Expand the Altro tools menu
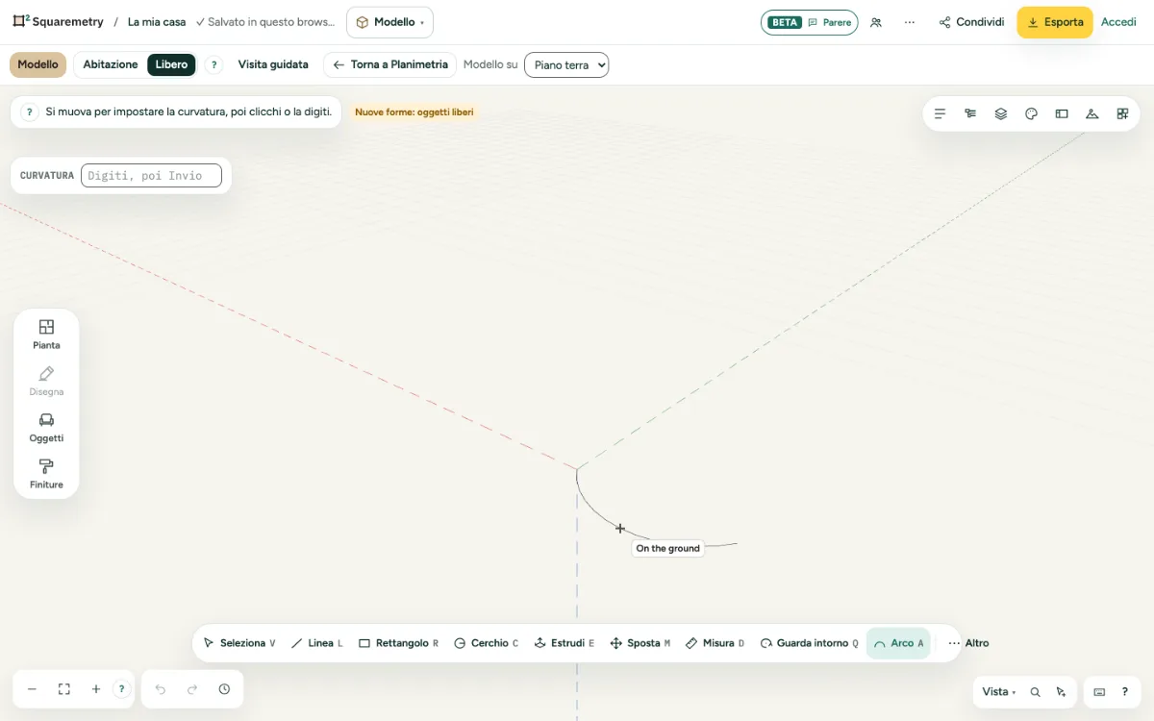The height and width of the screenshot is (721, 1154). (968, 643)
